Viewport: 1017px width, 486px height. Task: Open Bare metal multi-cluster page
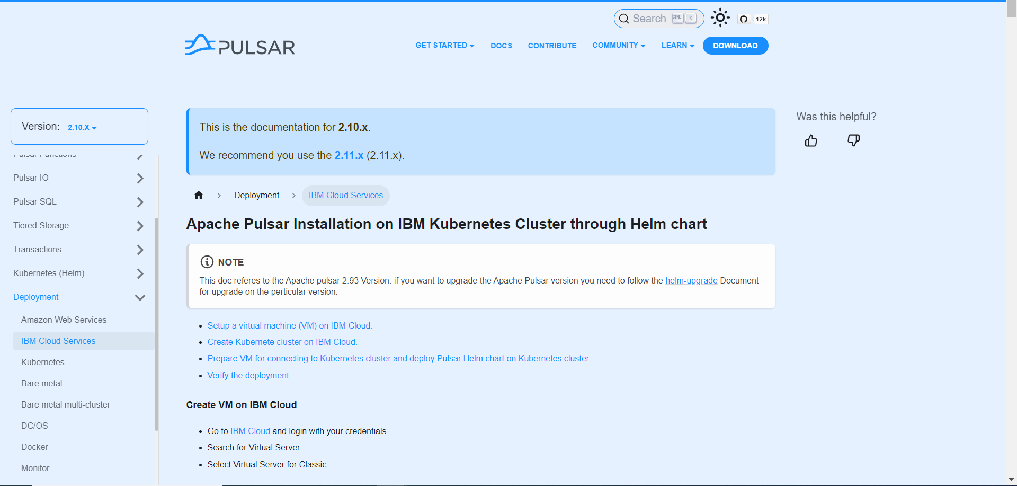pos(66,404)
